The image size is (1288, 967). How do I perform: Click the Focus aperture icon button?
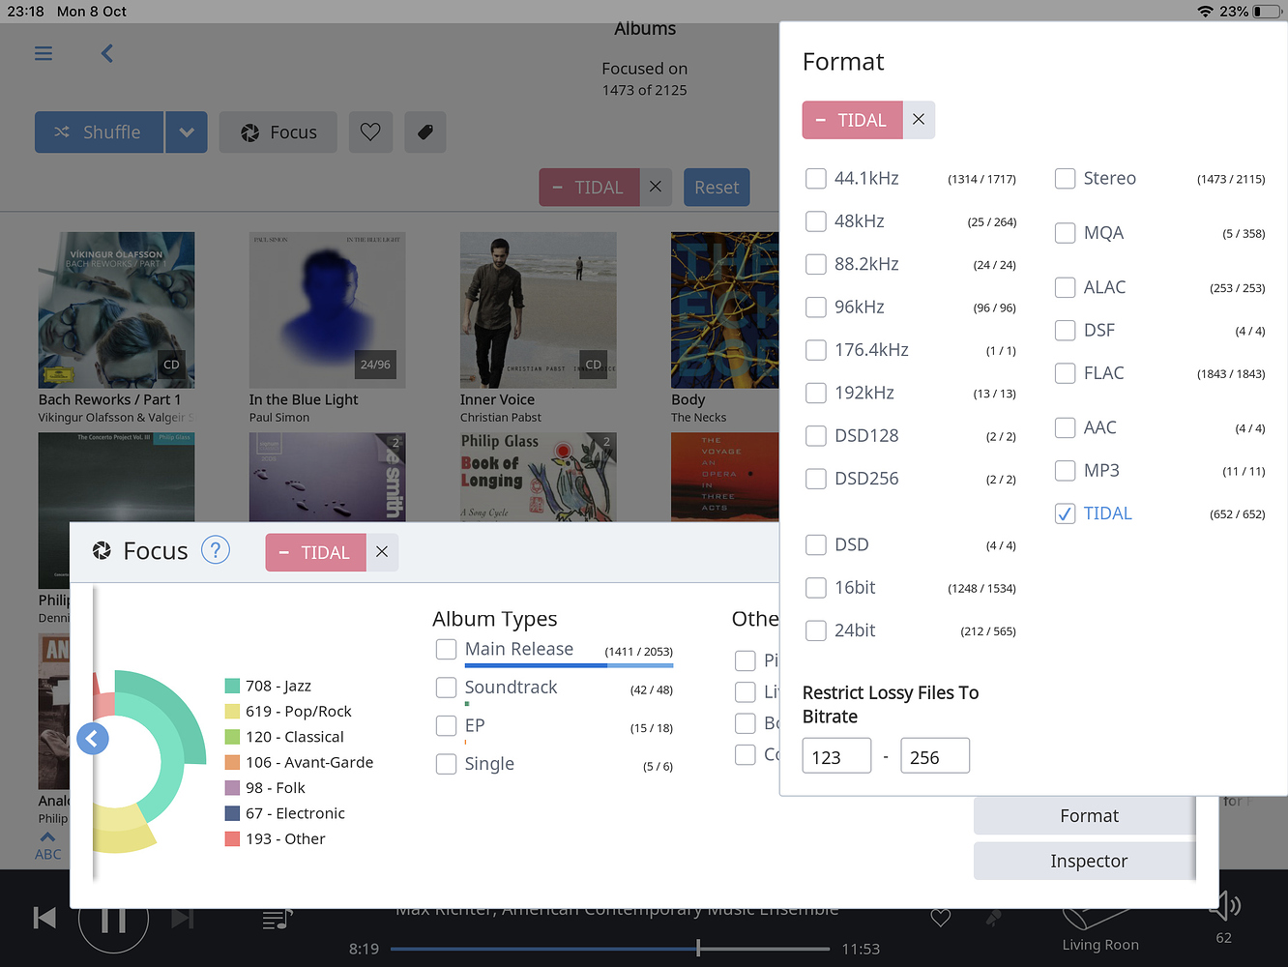(x=278, y=132)
